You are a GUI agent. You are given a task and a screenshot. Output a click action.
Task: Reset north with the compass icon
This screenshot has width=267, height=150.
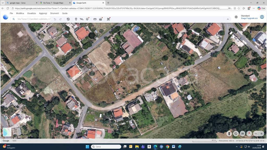pos(249,134)
